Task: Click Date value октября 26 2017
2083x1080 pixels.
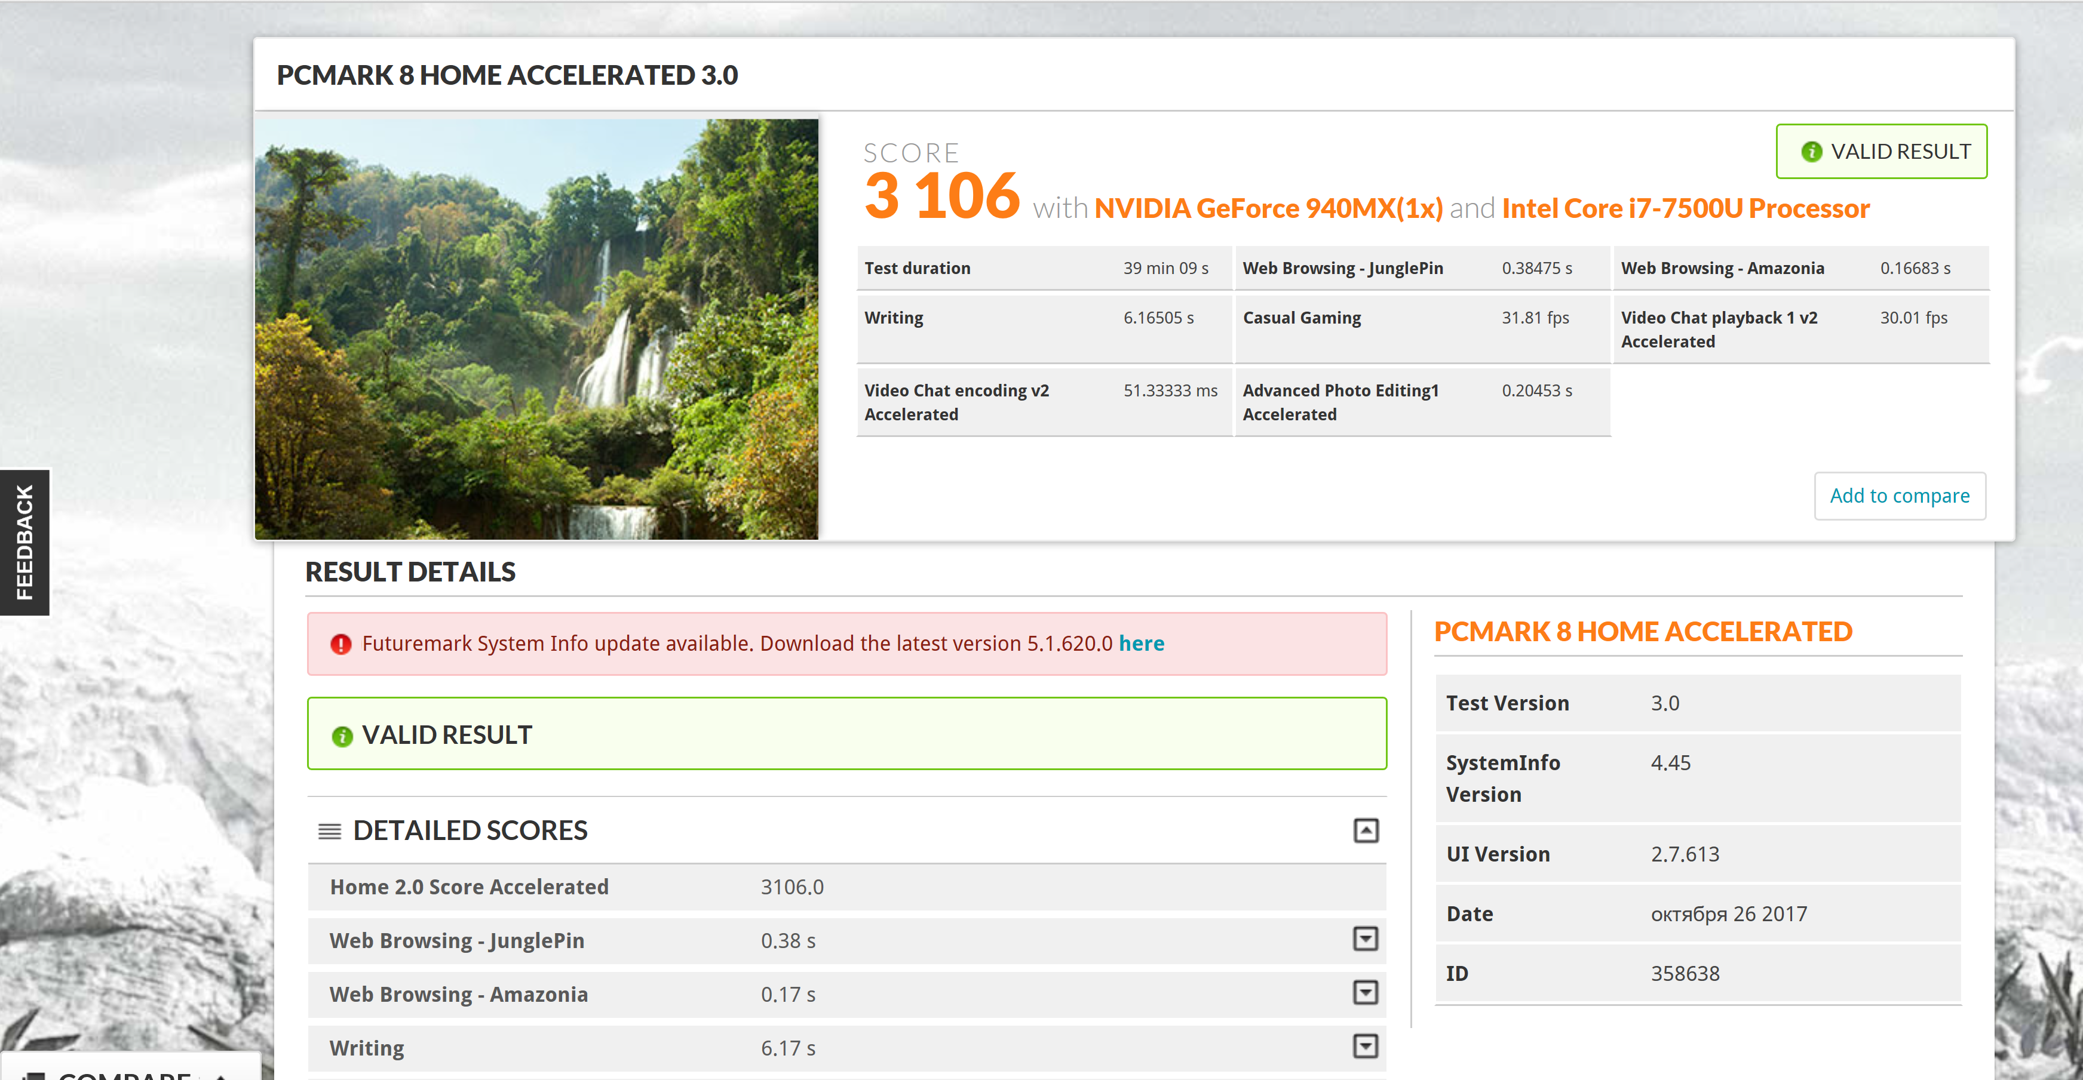Action: click(1728, 914)
